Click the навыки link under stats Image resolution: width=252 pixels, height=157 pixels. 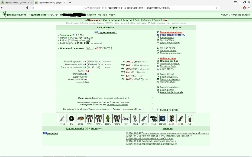(79, 82)
